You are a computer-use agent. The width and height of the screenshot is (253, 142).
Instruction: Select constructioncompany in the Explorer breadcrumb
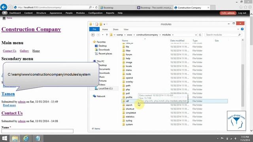147,35
